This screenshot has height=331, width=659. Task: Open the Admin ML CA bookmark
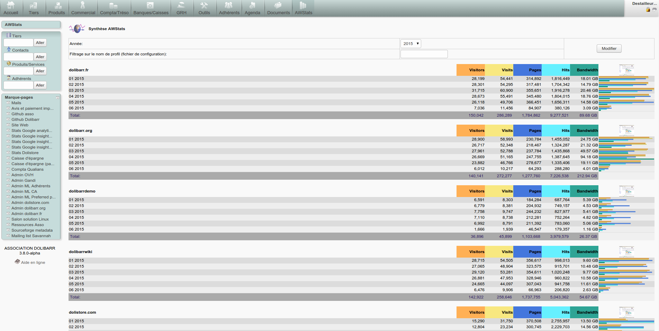pyautogui.click(x=24, y=191)
